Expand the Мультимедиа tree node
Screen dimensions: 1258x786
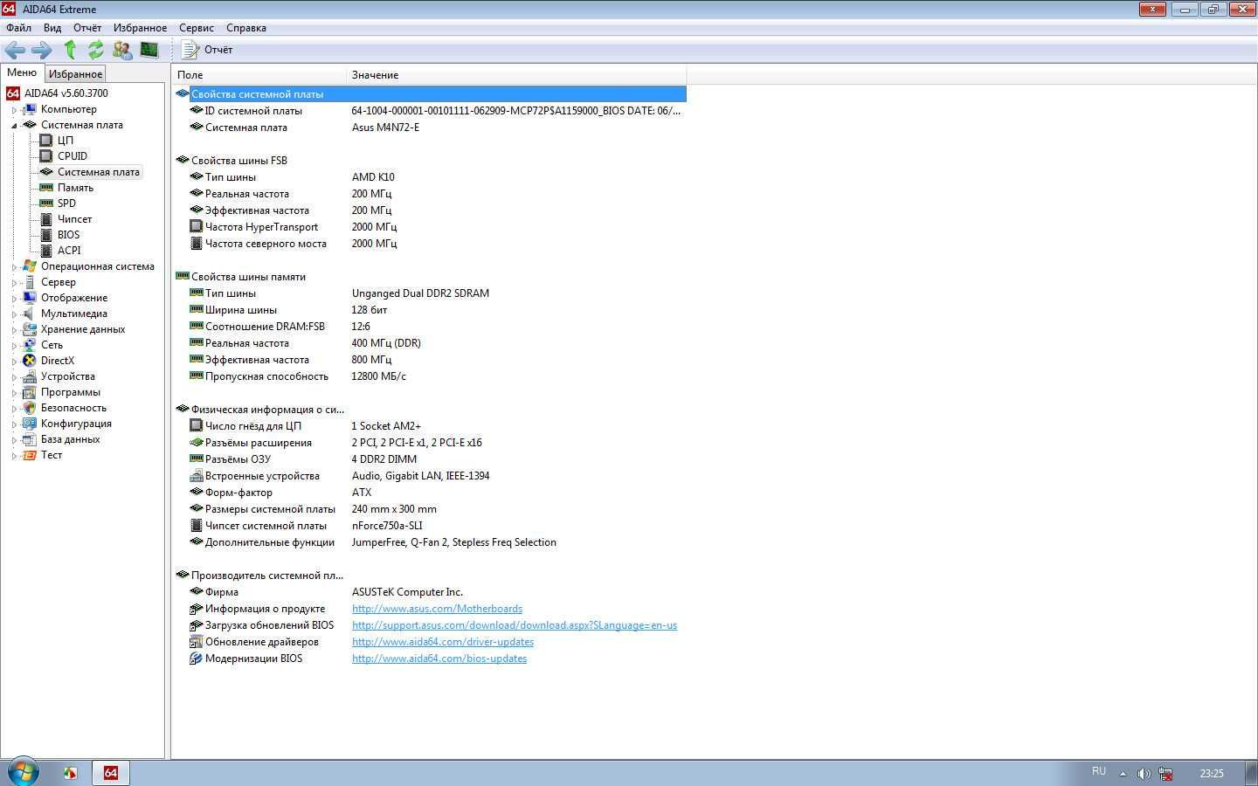pyautogui.click(x=14, y=314)
